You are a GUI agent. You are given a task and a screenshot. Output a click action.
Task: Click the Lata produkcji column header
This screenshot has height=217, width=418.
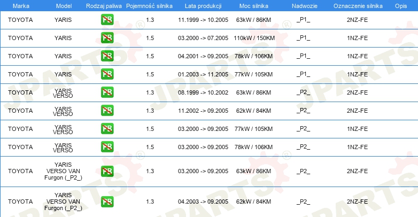[x=203, y=6]
